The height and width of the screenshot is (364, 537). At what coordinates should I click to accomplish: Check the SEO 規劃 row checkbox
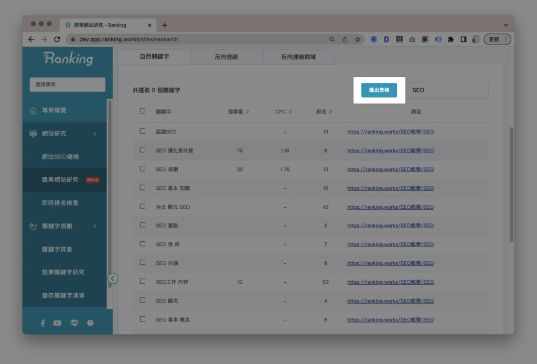point(143,169)
